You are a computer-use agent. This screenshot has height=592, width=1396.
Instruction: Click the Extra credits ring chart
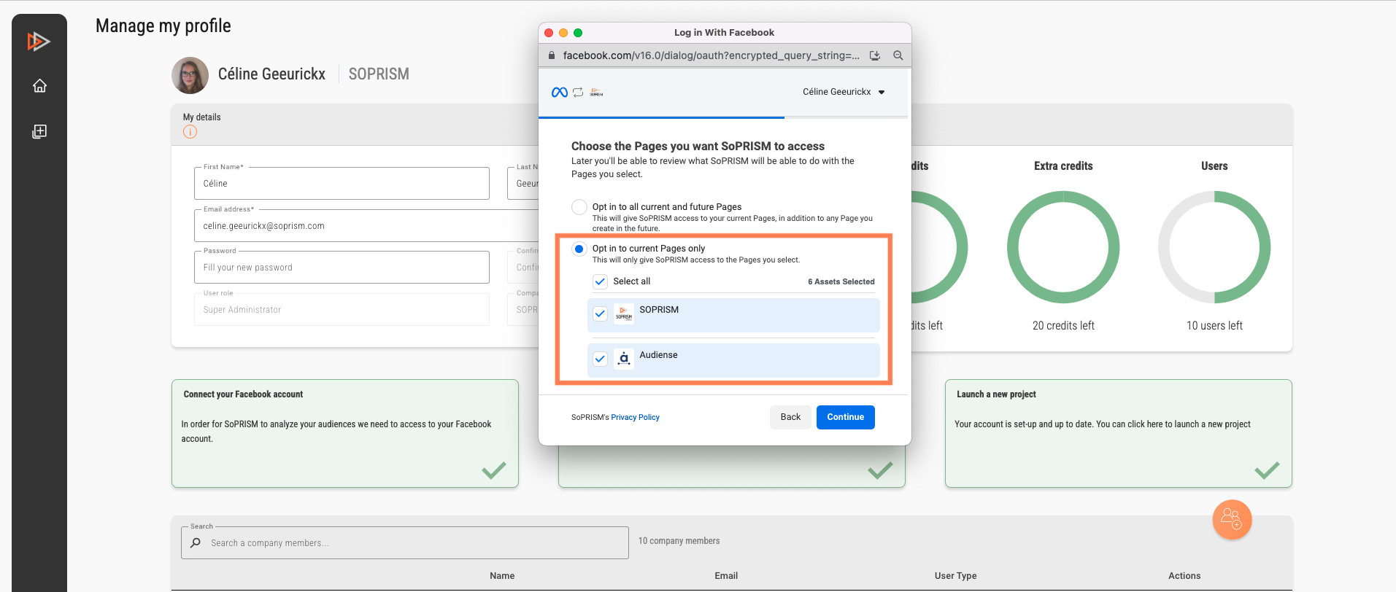click(x=1063, y=247)
